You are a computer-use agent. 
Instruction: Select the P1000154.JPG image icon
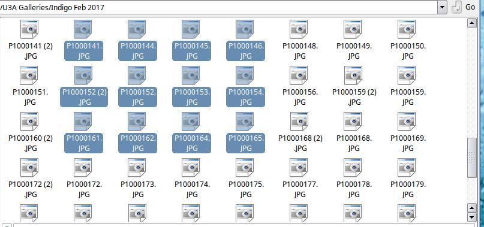(245, 75)
